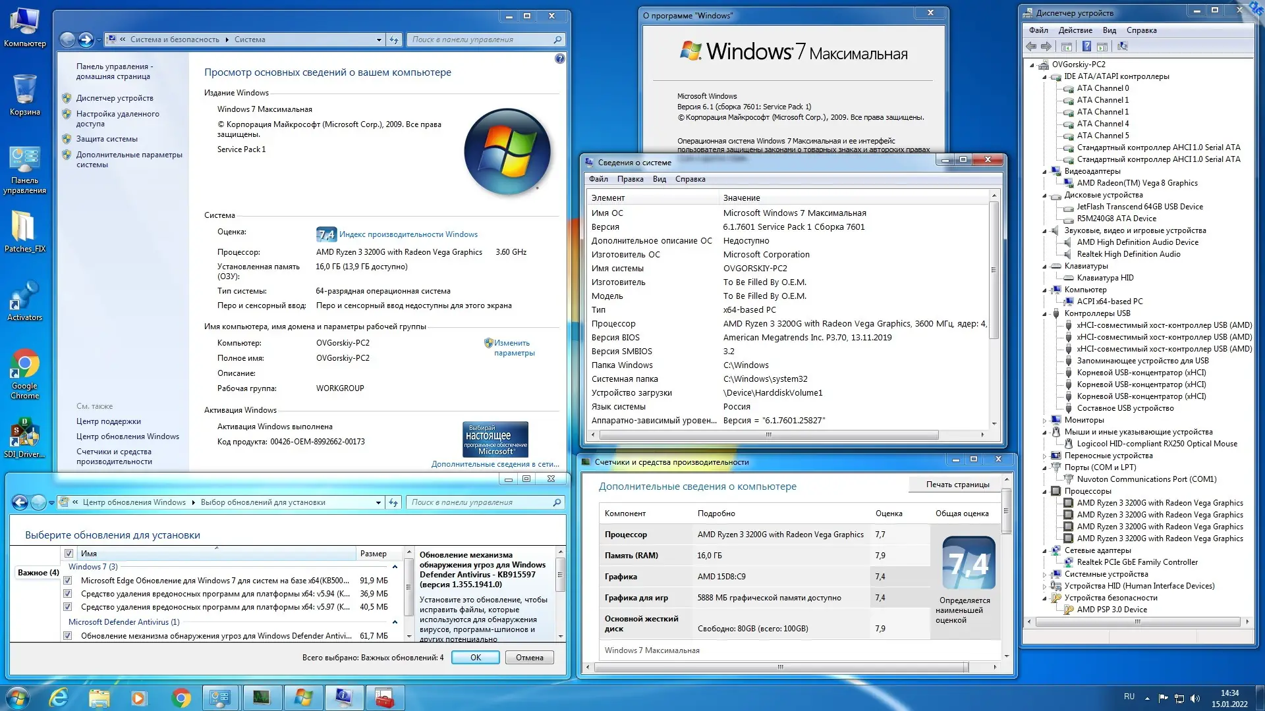This screenshot has width=1265, height=711.
Task: Click scan for hardware changes toolbar icon
Action: point(1123,47)
